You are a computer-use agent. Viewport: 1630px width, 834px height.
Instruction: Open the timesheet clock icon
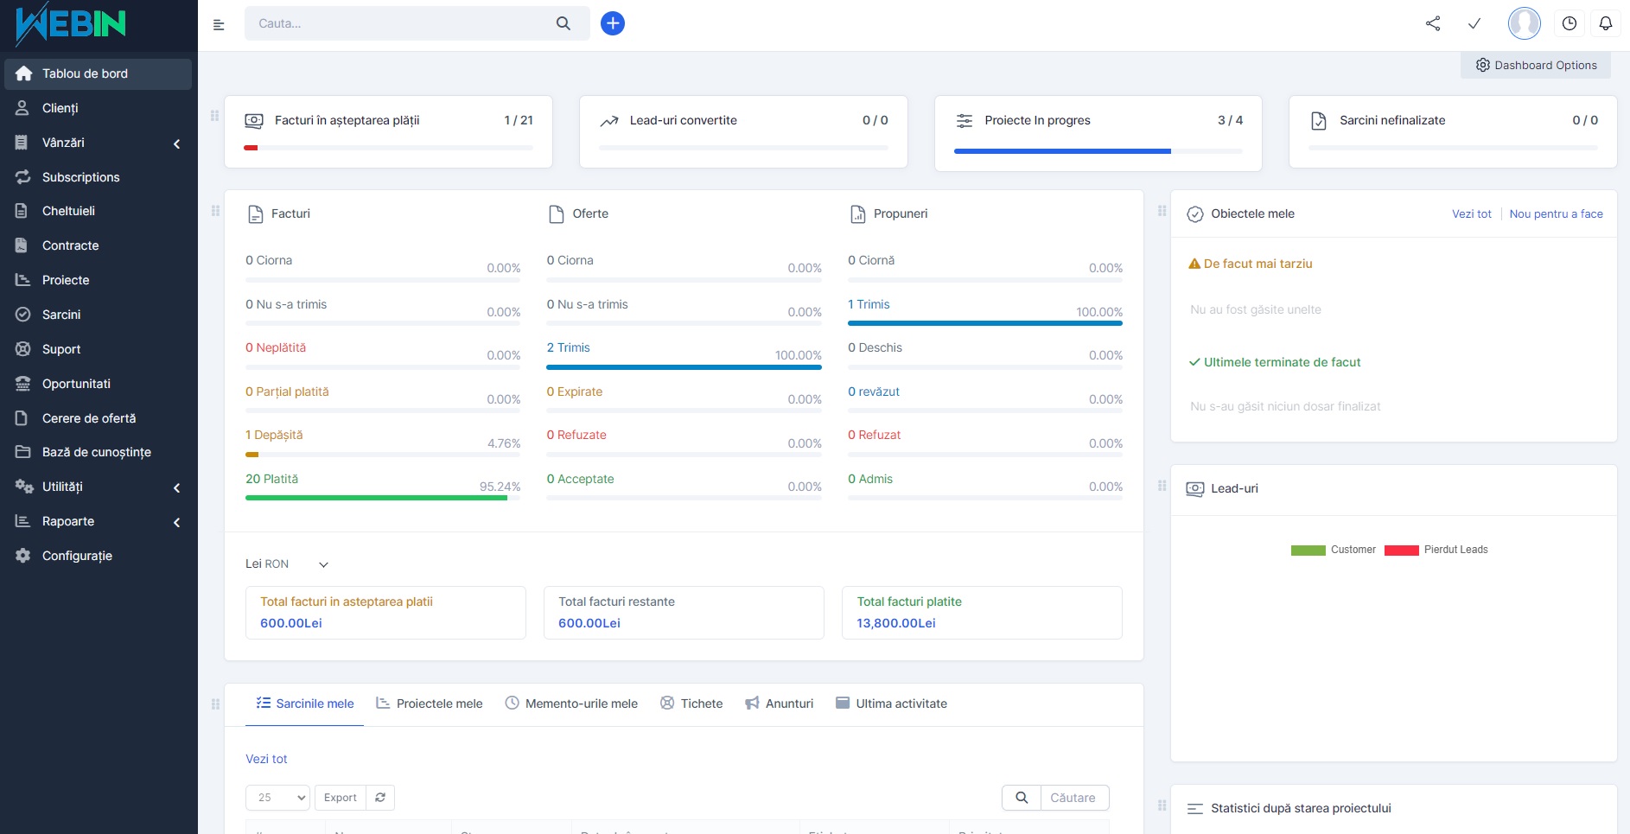[1569, 23]
